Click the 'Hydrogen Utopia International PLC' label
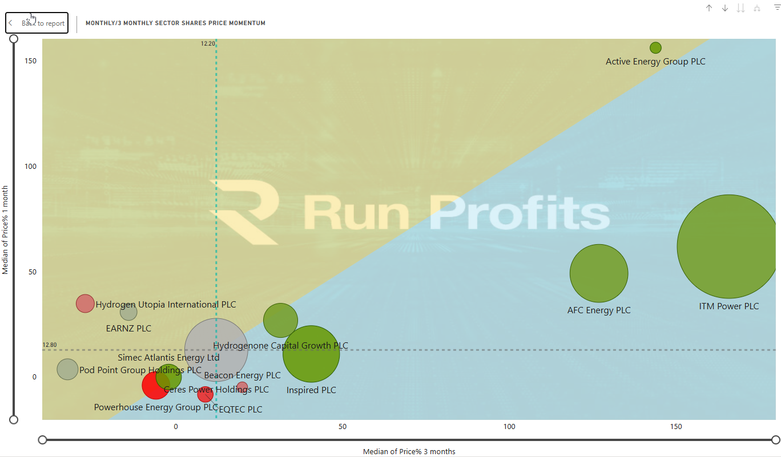Viewport: 781px width, 457px height. coord(166,305)
